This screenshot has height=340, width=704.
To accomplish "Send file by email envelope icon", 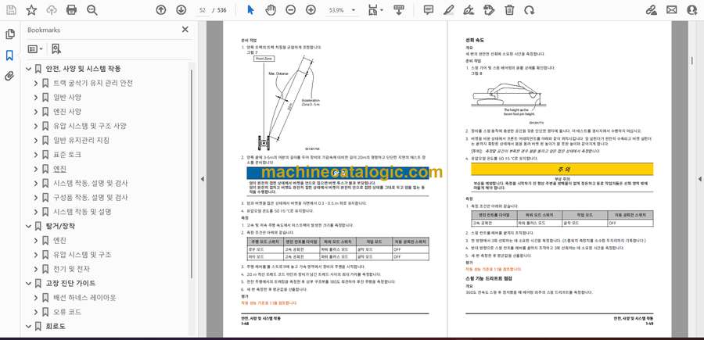I will click(672, 10).
